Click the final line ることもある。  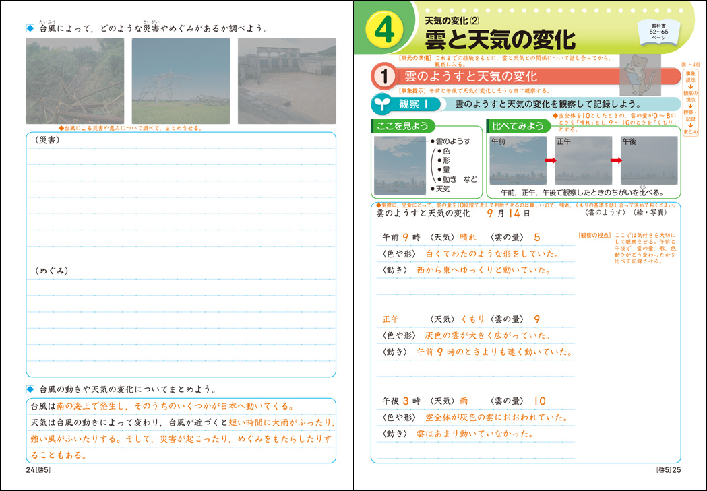tap(59, 455)
